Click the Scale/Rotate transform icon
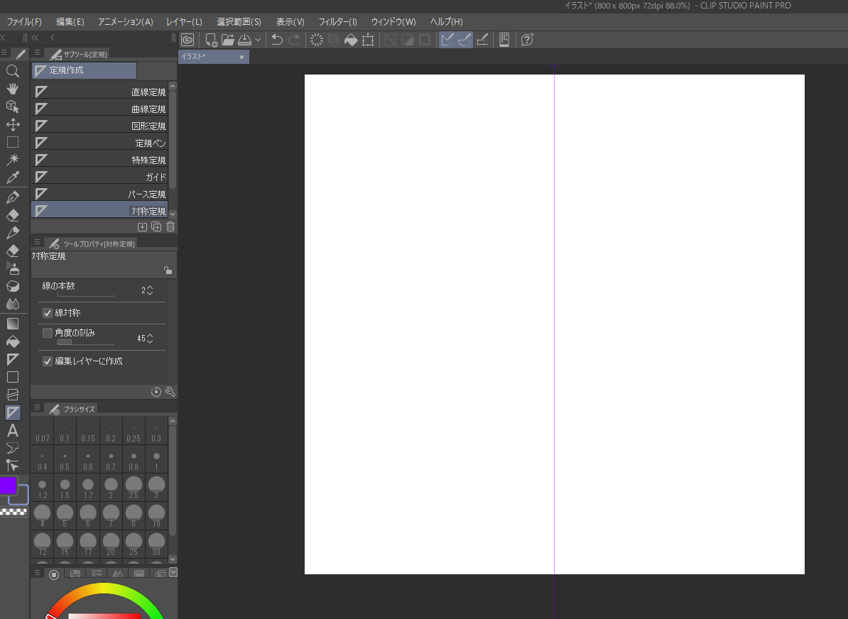Viewport: 848px width, 619px height. (x=369, y=40)
